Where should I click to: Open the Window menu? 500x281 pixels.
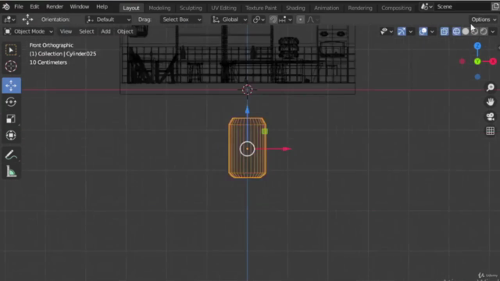tap(80, 7)
